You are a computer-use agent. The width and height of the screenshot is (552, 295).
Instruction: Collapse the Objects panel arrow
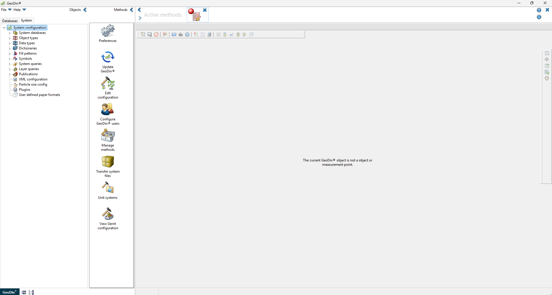[85, 10]
